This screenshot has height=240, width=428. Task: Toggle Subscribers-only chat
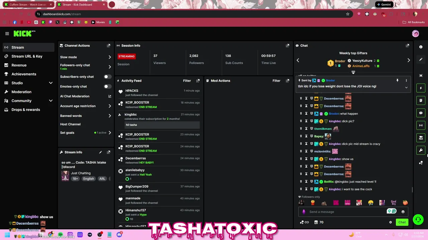[x=107, y=77]
